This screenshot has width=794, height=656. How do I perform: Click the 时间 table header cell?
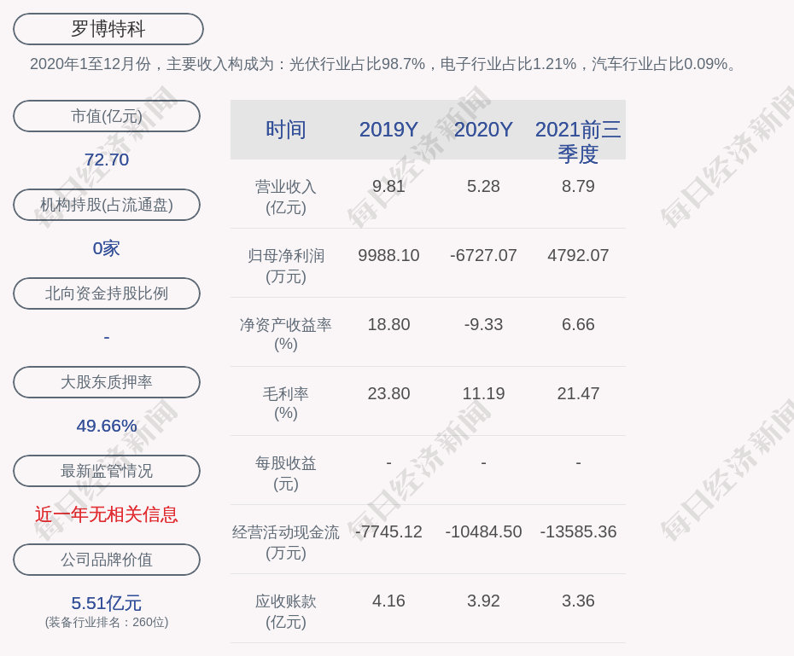point(285,130)
